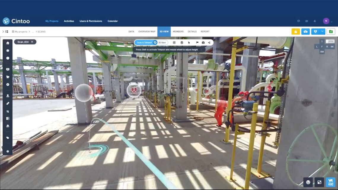Image resolution: width=338 pixels, height=190 pixels.
Task: Close the Scan_024 chip
Action: (32, 42)
